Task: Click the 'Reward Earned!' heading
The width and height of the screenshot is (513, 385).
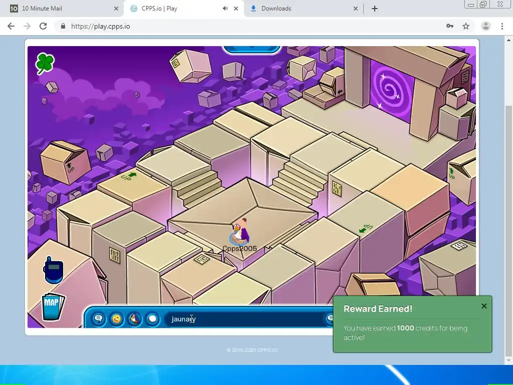Action: (378, 308)
